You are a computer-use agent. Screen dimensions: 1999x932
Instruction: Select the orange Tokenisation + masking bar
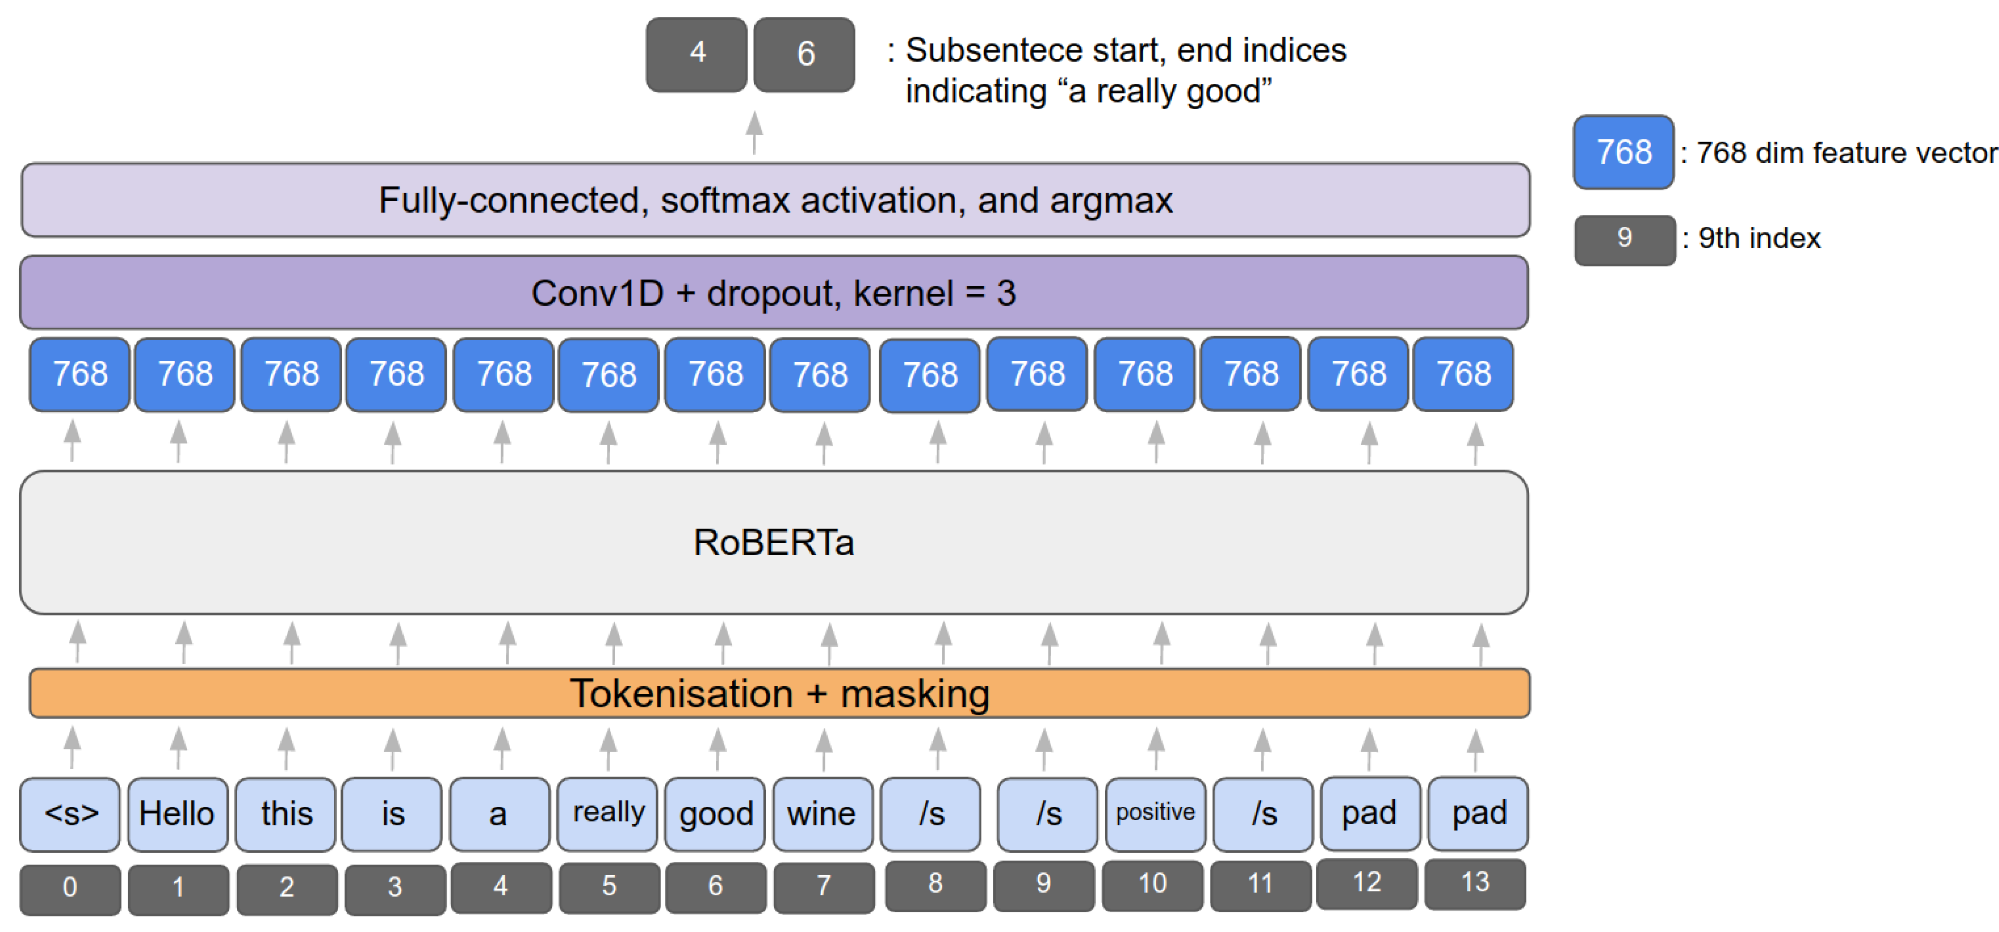coord(779,693)
